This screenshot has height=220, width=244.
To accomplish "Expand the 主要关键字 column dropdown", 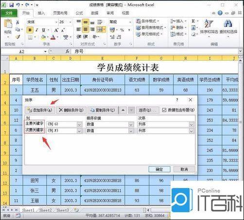I will tap(80, 125).
